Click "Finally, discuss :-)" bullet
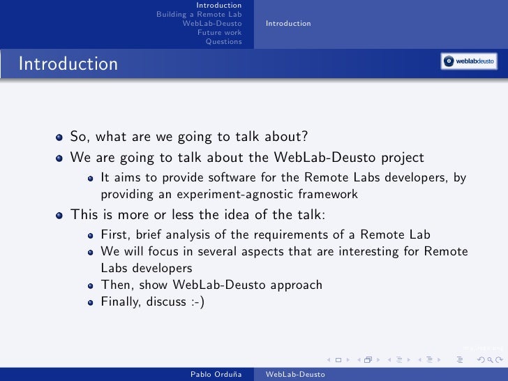The height and width of the screenshot is (381, 508). (x=153, y=301)
